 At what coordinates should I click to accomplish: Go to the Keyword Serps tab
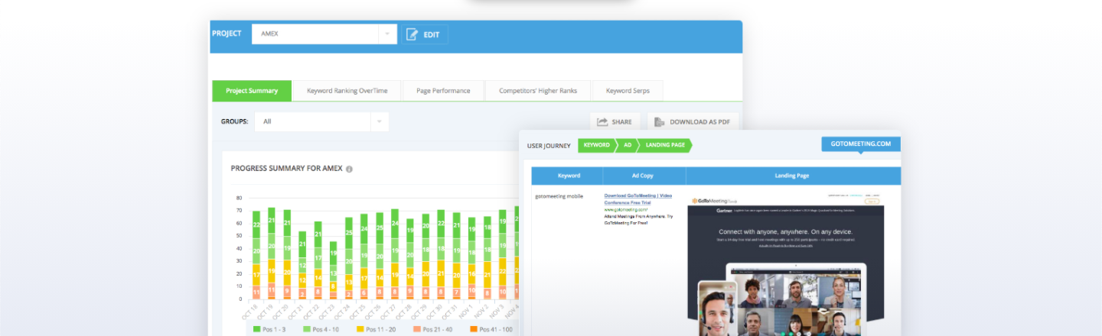(x=628, y=91)
